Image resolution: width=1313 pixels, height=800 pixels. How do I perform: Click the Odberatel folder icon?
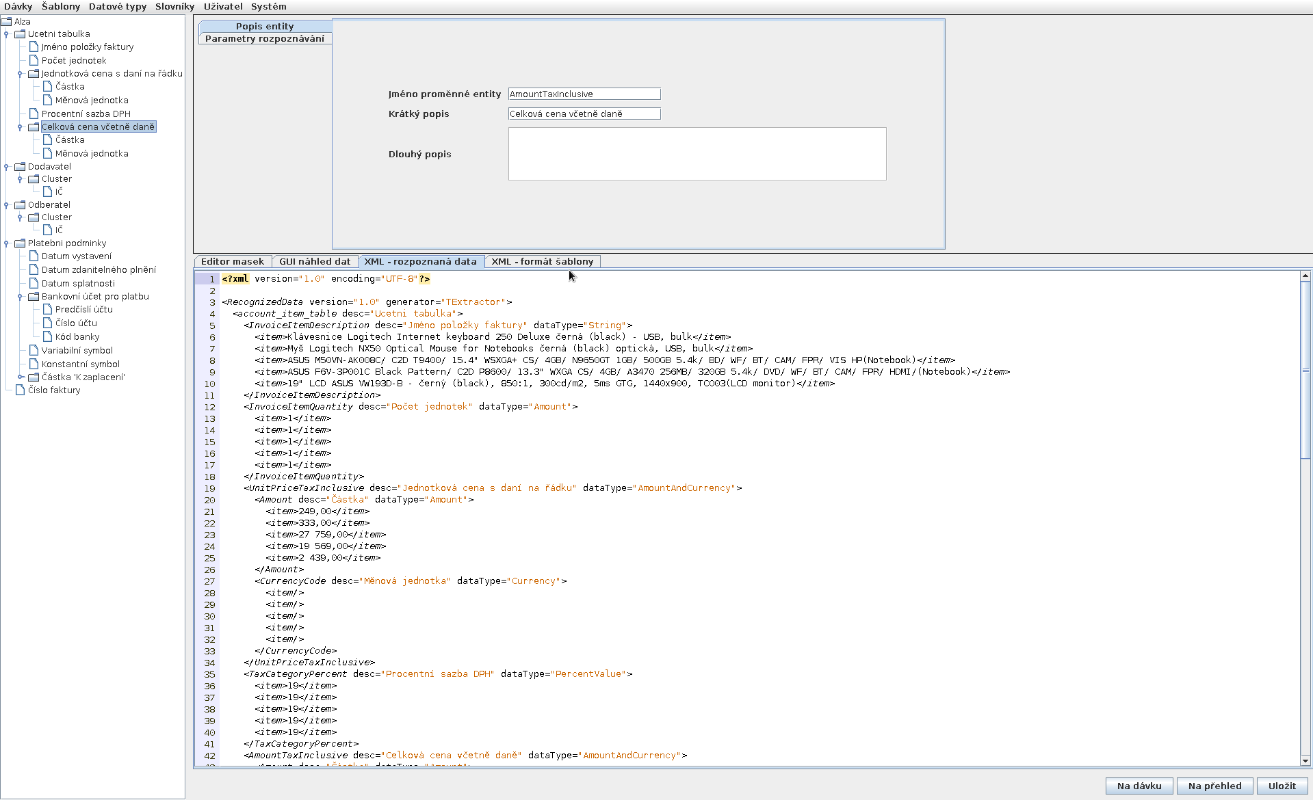(x=20, y=204)
